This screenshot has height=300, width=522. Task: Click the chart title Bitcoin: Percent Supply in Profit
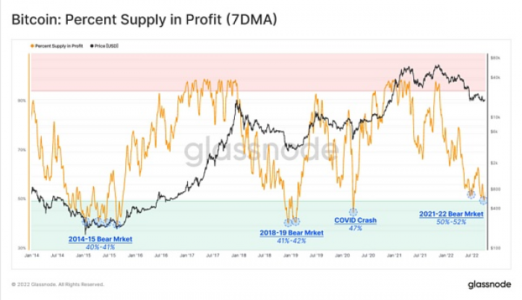tap(144, 19)
